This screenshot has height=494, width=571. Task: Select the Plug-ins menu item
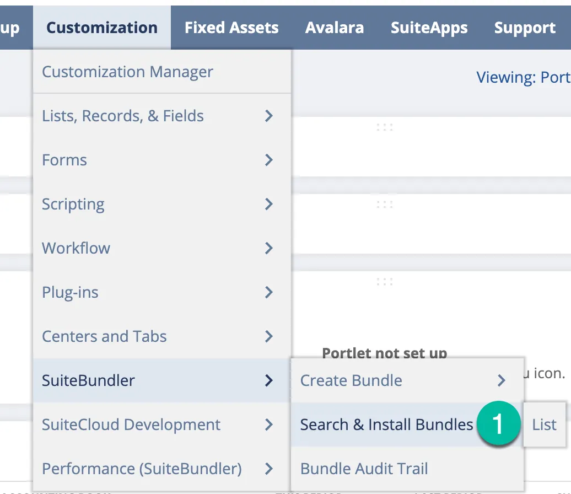pos(162,292)
